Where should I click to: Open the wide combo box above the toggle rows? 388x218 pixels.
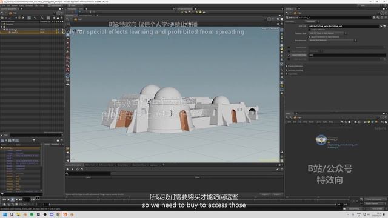pos(333,41)
